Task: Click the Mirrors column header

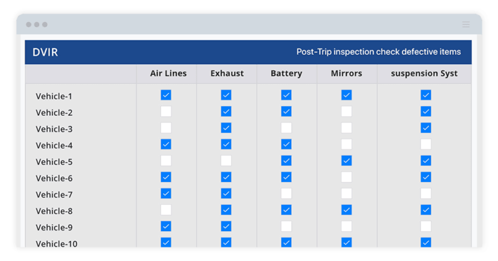Action: click(346, 73)
